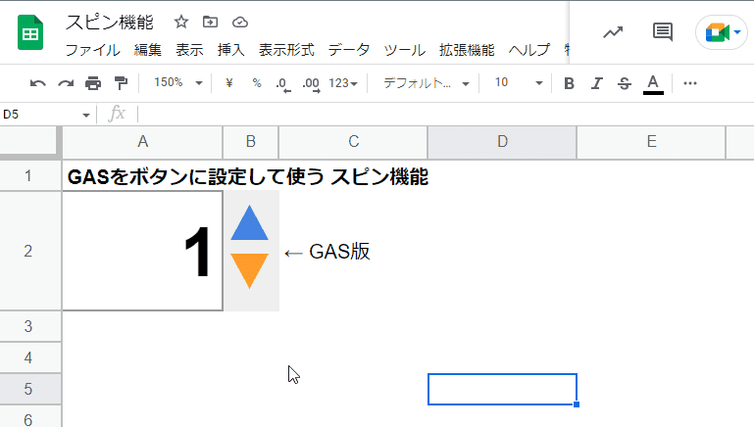The height and width of the screenshot is (427, 754).
Task: Toggle italic formatting
Action: click(x=597, y=83)
